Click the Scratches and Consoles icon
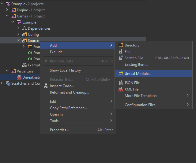Screen dimensions: 196x163 coord(8,83)
